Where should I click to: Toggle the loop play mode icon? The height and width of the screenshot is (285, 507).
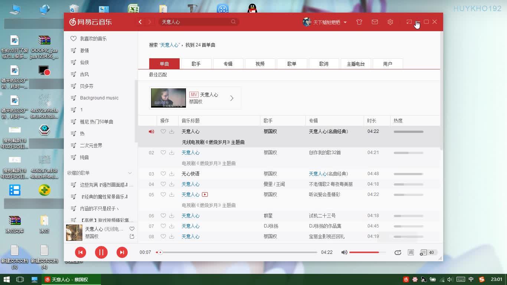[x=398, y=252]
